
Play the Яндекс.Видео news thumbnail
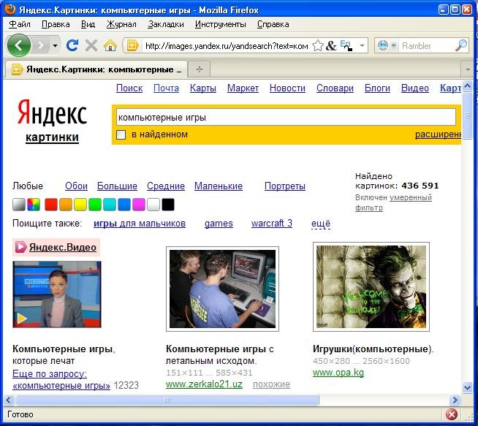pos(57,294)
